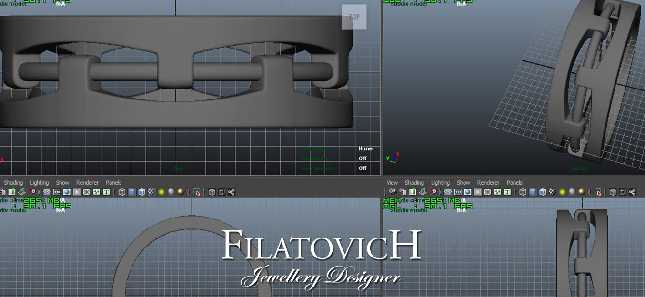645x297 pixels.
Task: Enable Wireframe on Shaded in right viewport toolbar
Action: [x=543, y=192]
